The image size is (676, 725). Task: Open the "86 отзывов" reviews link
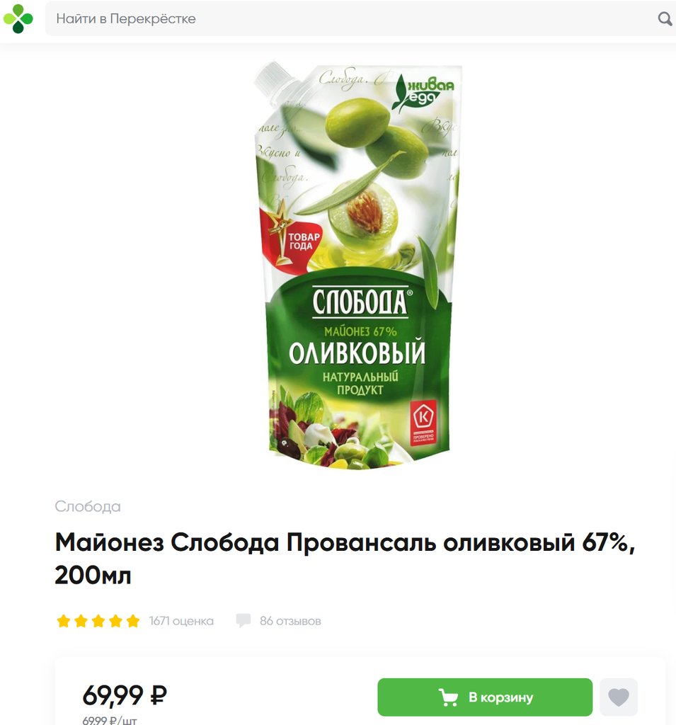coord(290,620)
